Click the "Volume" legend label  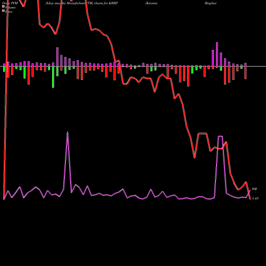pos(10,7)
